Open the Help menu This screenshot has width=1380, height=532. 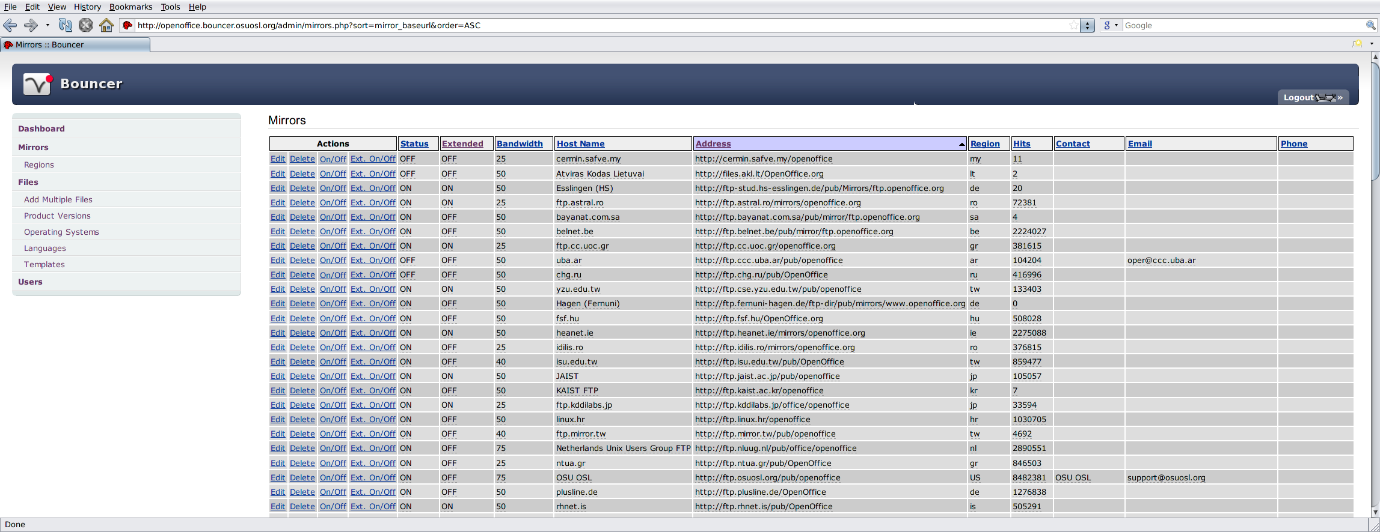coord(197,7)
